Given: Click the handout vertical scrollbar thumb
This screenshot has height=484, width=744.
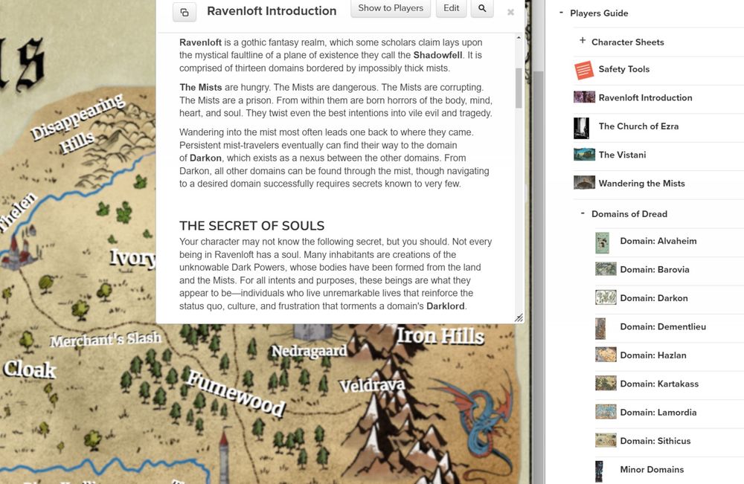Looking at the screenshot, I should click(x=519, y=88).
